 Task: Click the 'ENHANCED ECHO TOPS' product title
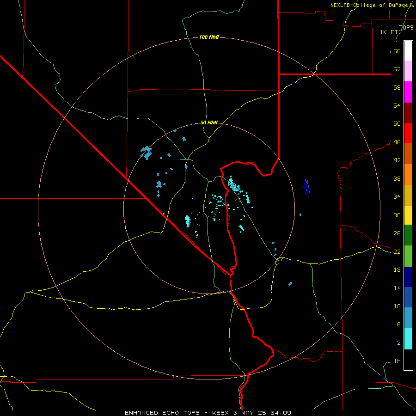[x=162, y=413]
